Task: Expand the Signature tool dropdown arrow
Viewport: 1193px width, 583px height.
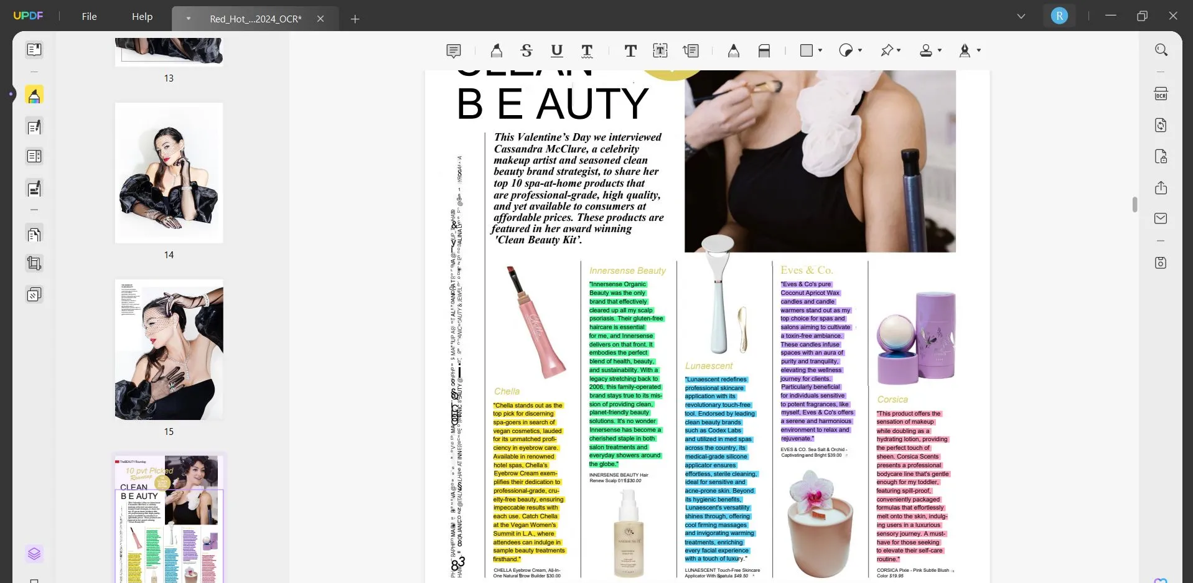Action: [979, 50]
